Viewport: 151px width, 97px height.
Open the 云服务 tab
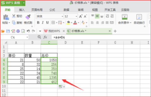(x=125, y=10)
